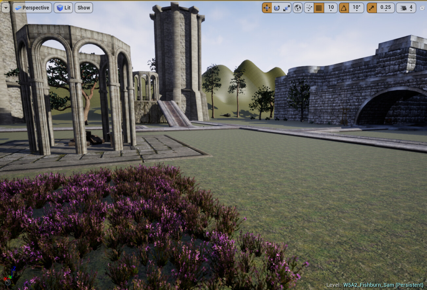Toggle grid snapping on or off
Screen dimensions: 427x290
pyautogui.click(x=319, y=8)
